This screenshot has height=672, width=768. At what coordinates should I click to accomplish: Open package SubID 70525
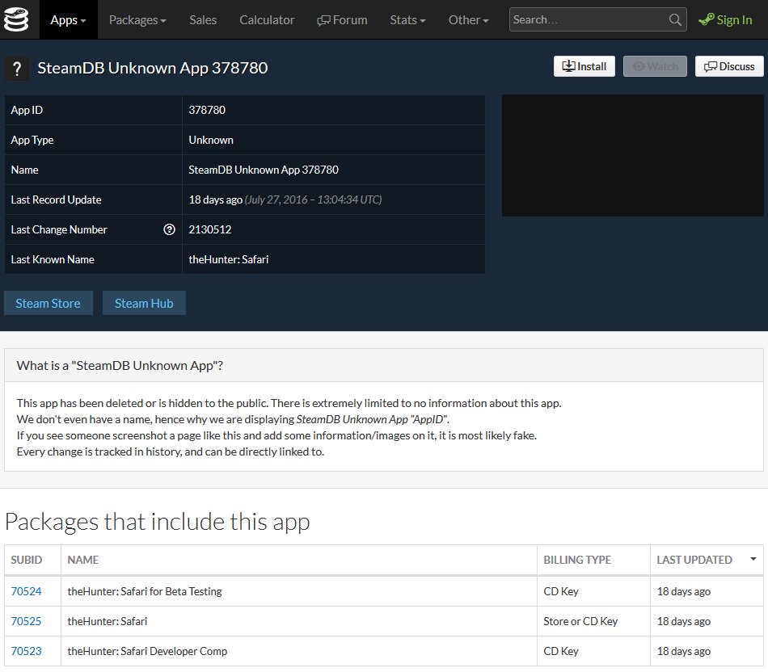(26, 621)
